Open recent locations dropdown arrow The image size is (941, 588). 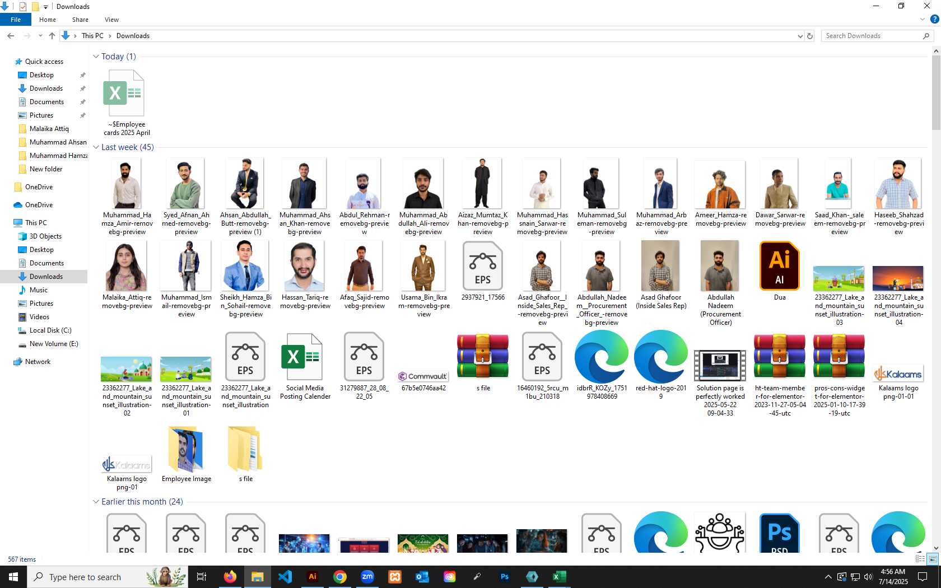40,36
